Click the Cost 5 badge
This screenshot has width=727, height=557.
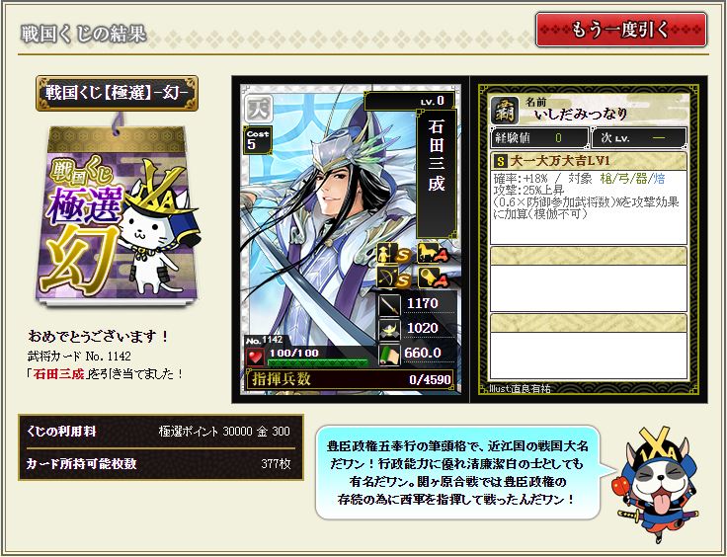coord(258,140)
